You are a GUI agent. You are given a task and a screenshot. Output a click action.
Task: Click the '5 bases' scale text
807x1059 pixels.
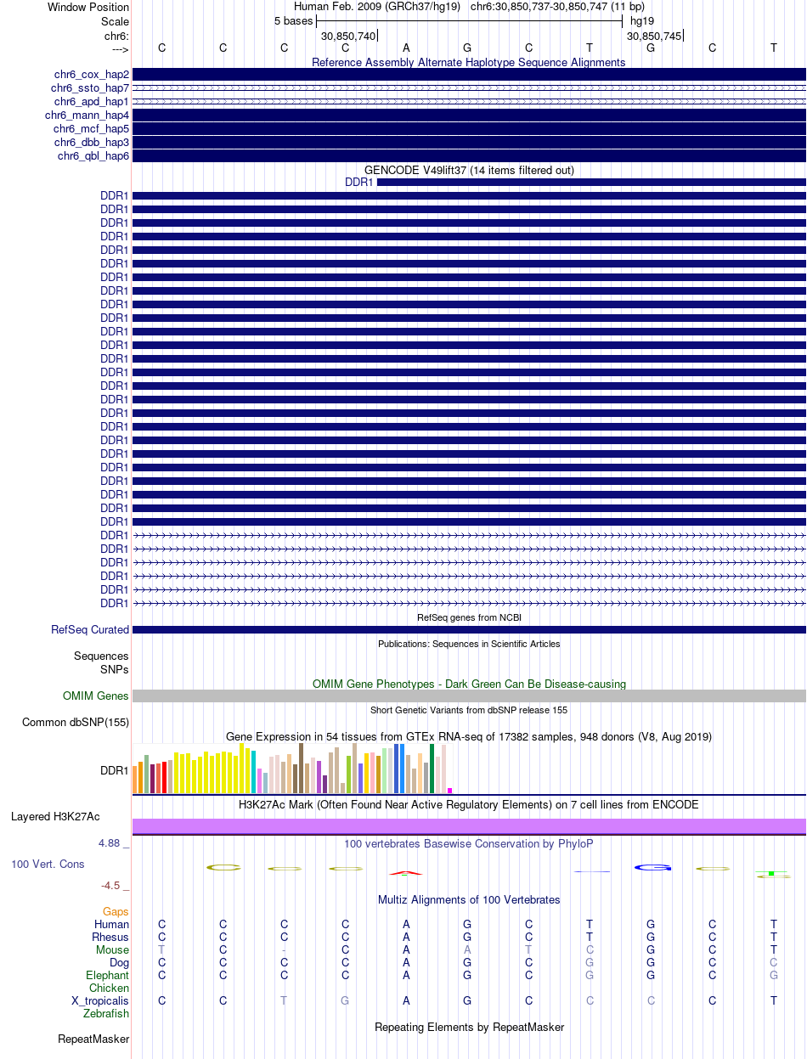click(293, 21)
